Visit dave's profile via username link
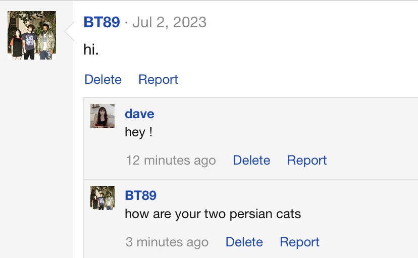The height and width of the screenshot is (258, 418). pyautogui.click(x=139, y=114)
